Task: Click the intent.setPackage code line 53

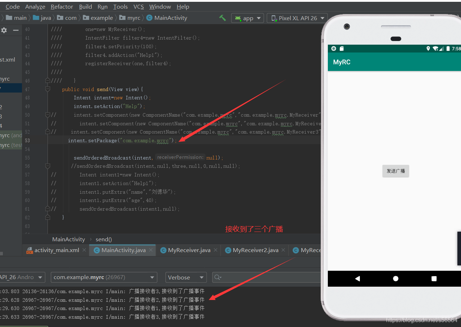Action: (122, 140)
